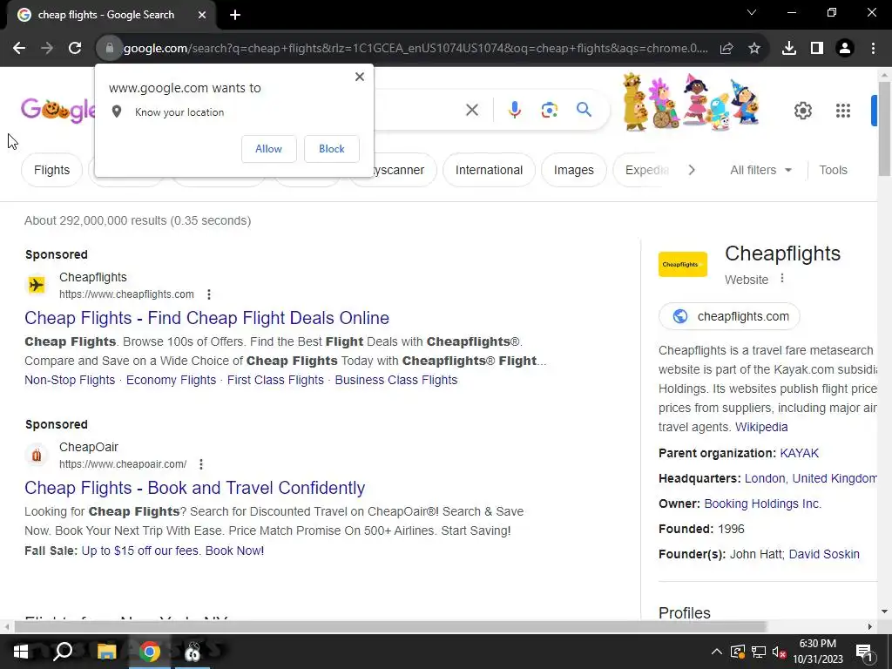Open the Business Class Flights sitelink
This screenshot has width=892, height=669.
coord(396,380)
